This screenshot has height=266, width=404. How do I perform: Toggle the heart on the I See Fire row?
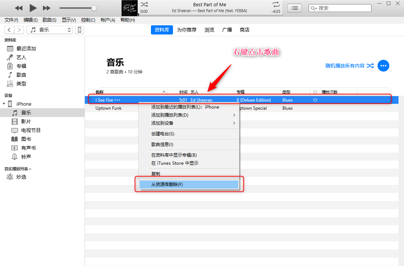315,100
